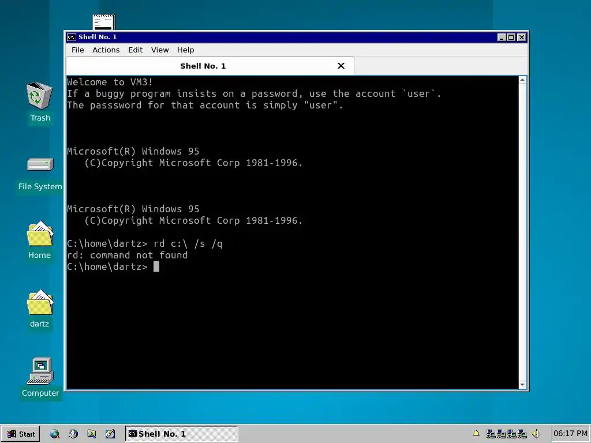Close the Shell No. 1 tab with X
The image size is (591, 443).
[341, 66]
